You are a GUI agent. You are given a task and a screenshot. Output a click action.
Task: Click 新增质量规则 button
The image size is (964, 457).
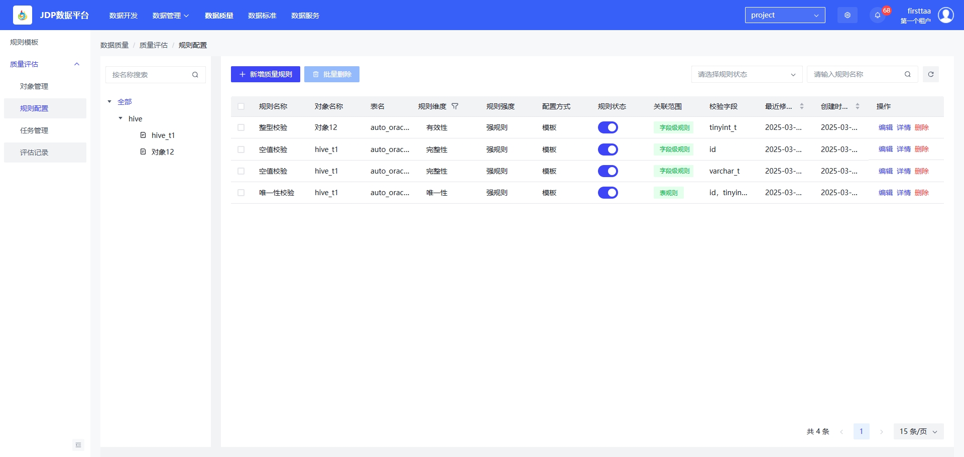coord(266,74)
